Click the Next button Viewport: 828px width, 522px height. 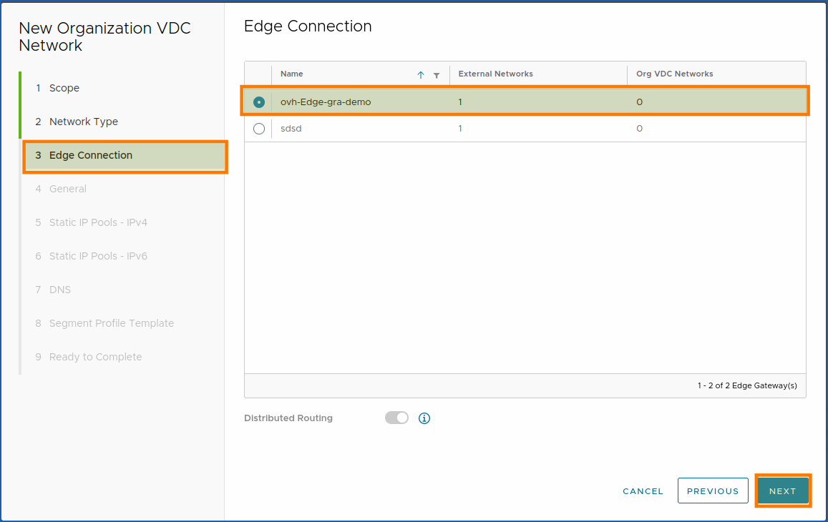(x=783, y=491)
